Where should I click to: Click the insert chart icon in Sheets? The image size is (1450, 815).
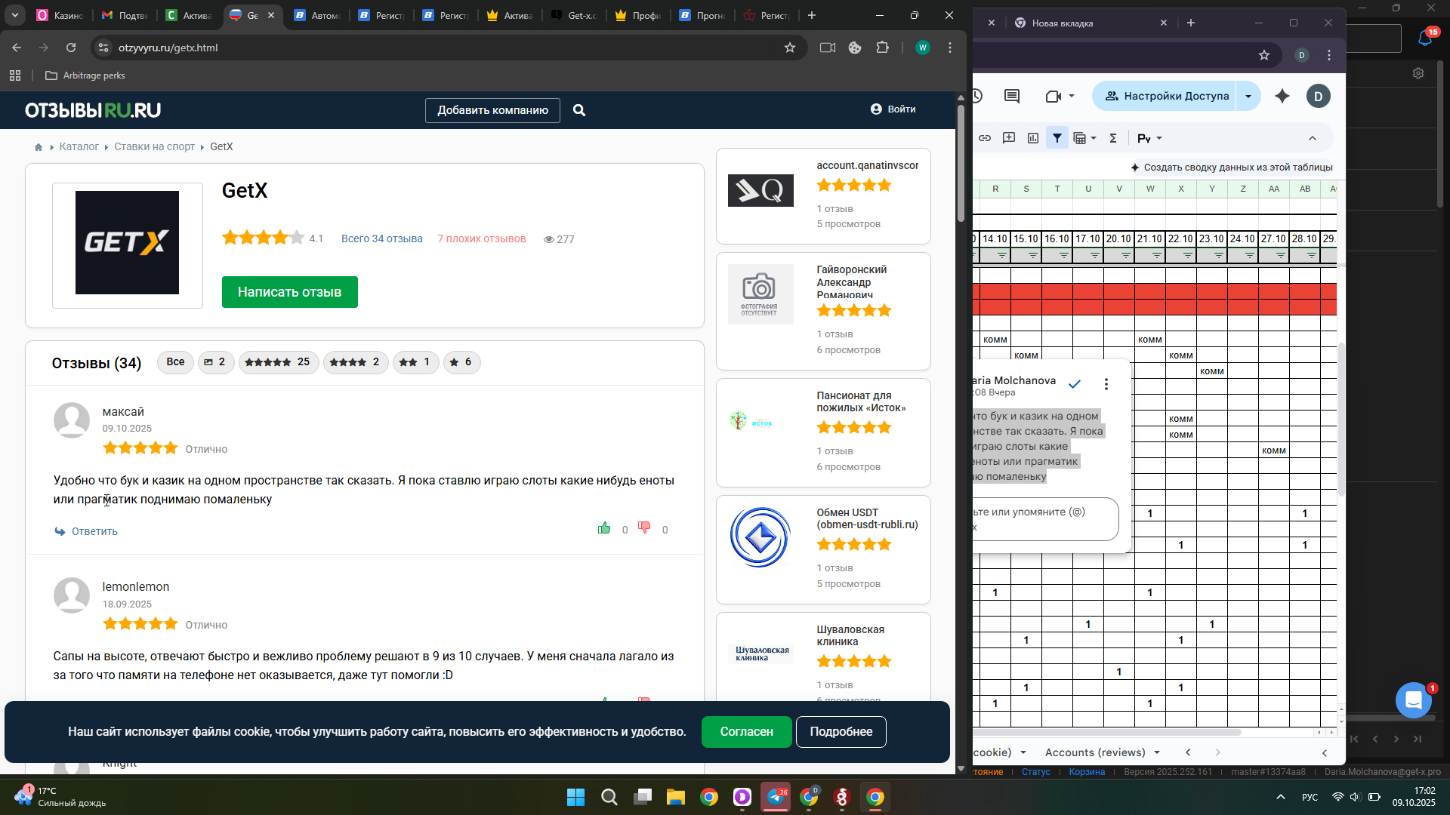tap(1033, 138)
